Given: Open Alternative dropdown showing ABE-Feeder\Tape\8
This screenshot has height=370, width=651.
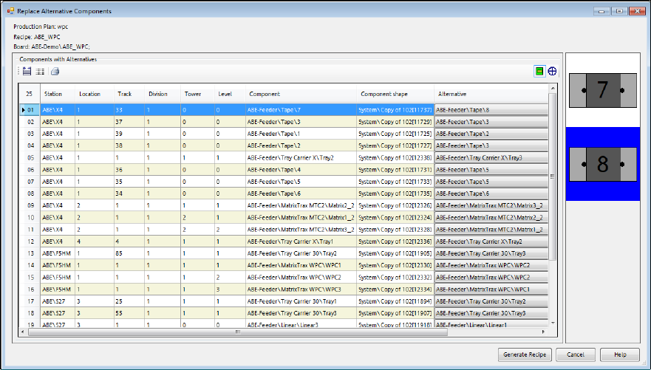Looking at the screenshot, I should (490, 110).
